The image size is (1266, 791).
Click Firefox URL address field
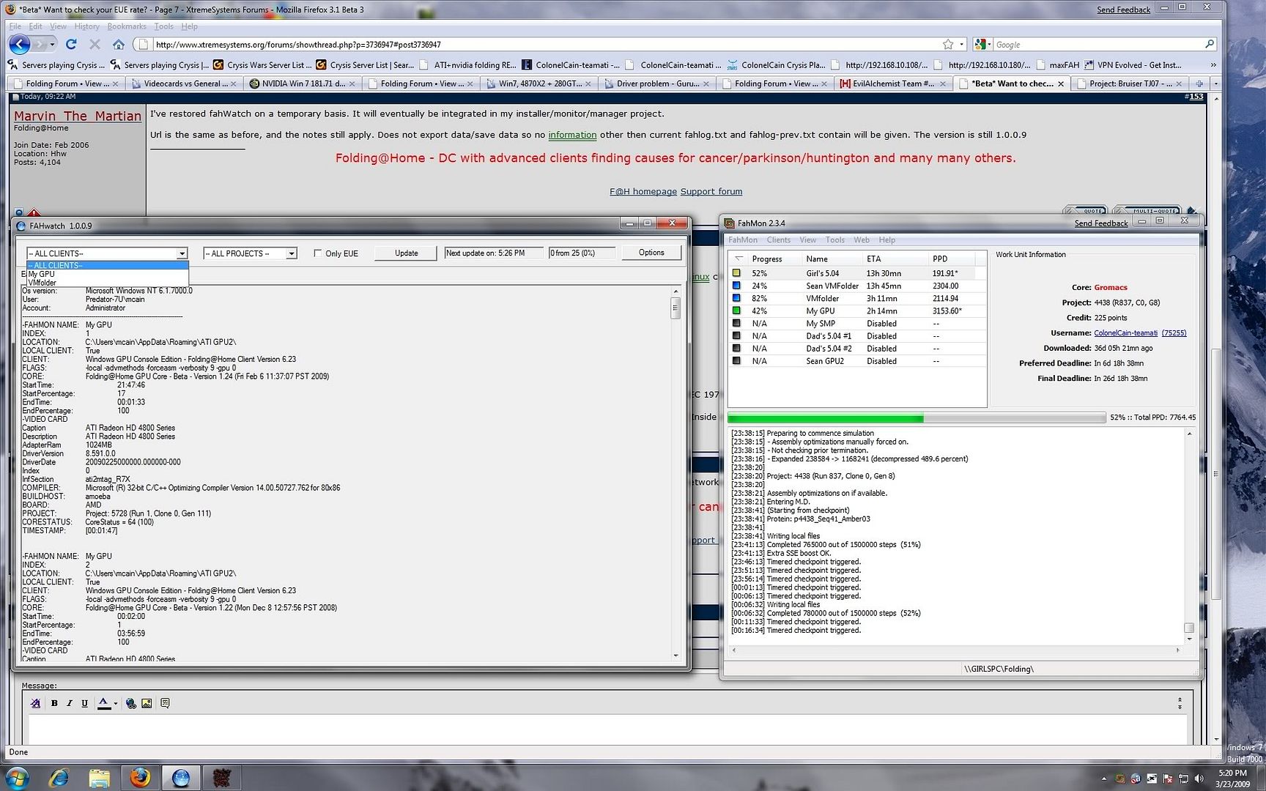pos(546,44)
